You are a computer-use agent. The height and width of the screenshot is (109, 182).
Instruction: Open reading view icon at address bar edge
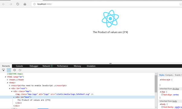point(181,4)
